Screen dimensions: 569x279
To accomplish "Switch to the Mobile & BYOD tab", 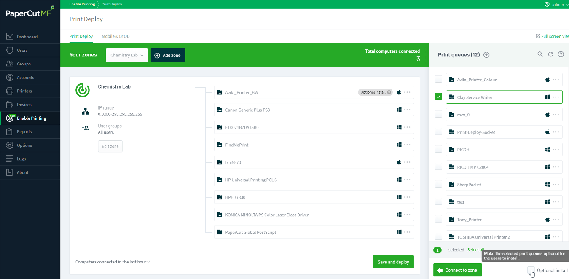I will click(115, 36).
